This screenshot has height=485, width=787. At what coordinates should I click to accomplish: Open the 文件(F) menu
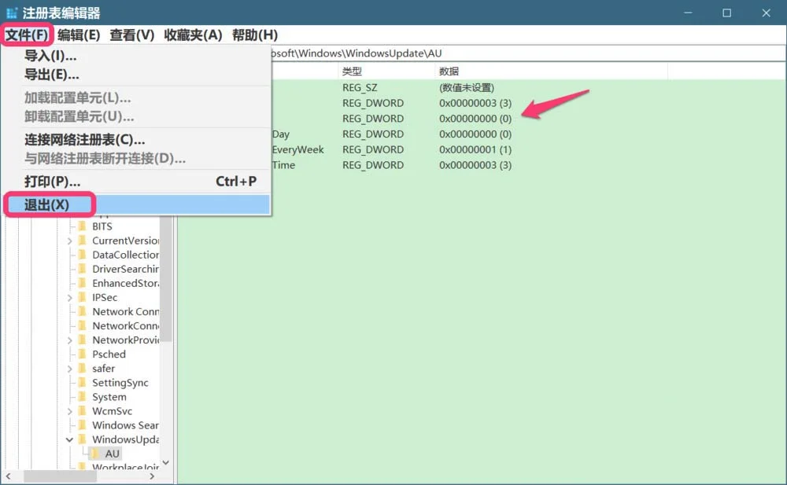tap(27, 35)
